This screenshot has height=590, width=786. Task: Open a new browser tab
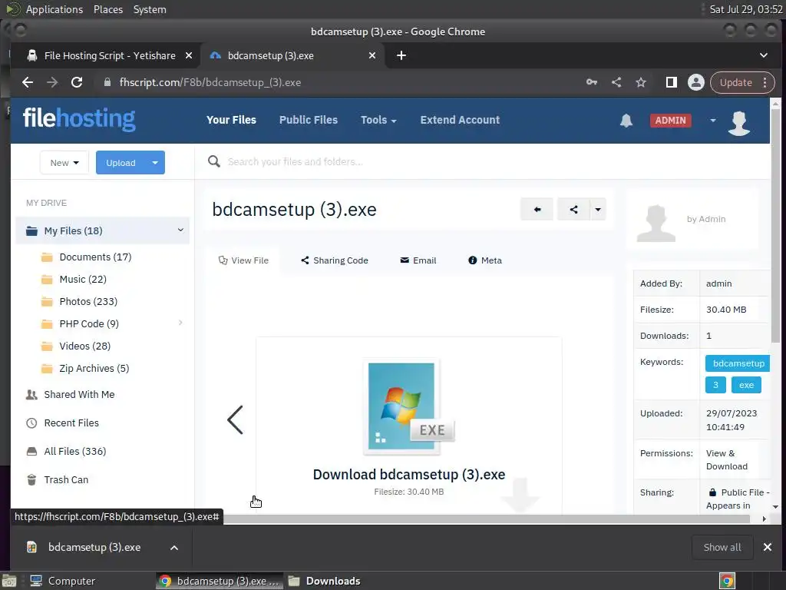(401, 55)
